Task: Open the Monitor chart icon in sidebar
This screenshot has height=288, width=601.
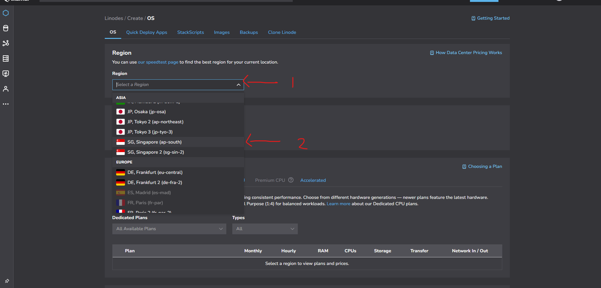Action: click(x=6, y=74)
